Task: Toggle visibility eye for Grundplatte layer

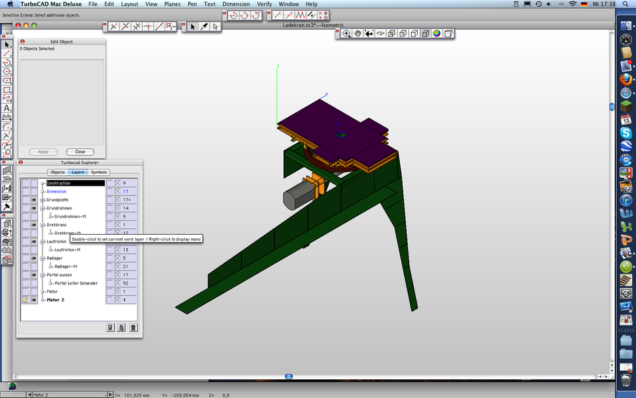Action: point(34,200)
